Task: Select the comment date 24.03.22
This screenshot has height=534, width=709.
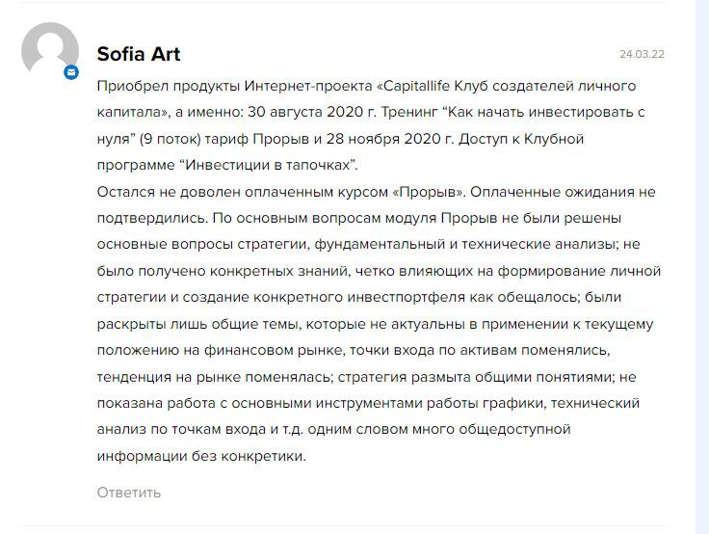Action: 642,54
